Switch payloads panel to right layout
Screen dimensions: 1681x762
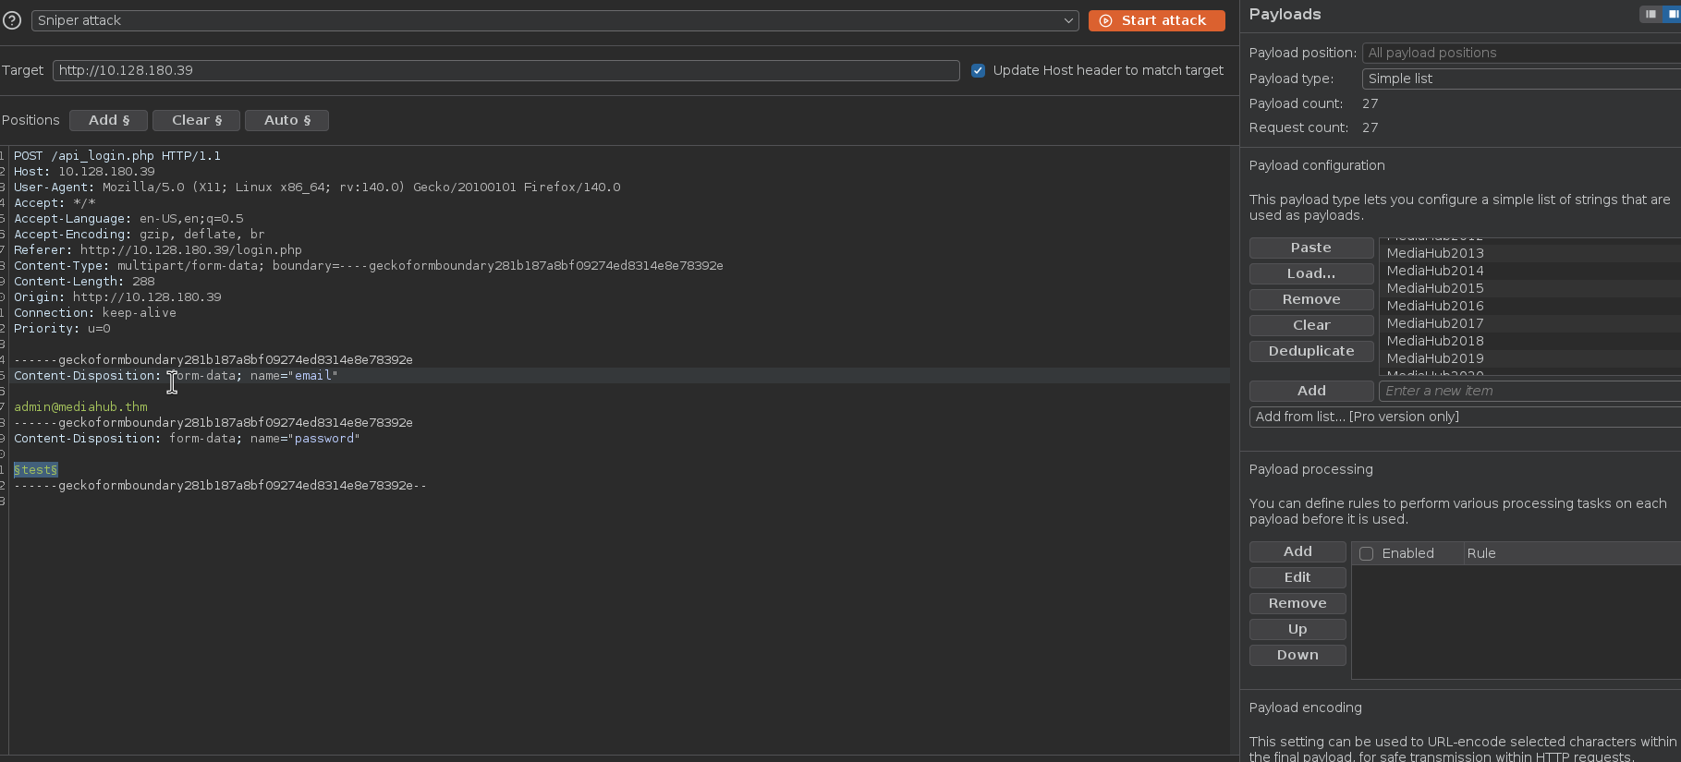(1672, 14)
